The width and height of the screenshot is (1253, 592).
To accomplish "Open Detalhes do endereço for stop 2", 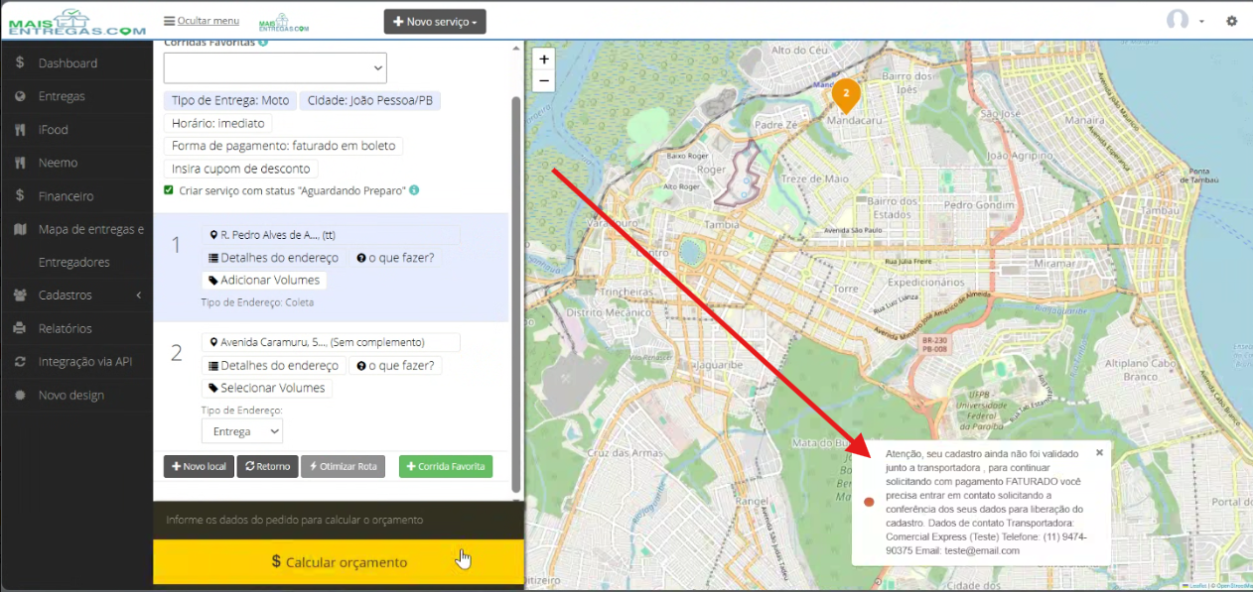I will [x=273, y=365].
